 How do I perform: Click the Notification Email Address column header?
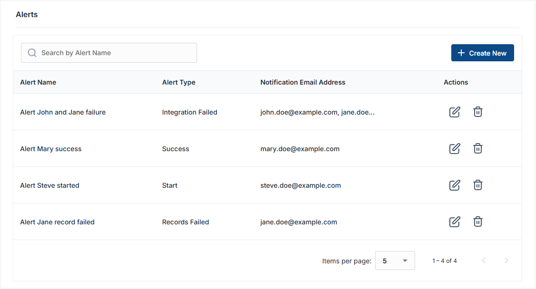click(303, 82)
